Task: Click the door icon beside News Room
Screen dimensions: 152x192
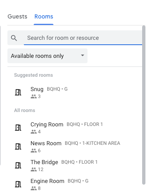Action: [x=18, y=146]
